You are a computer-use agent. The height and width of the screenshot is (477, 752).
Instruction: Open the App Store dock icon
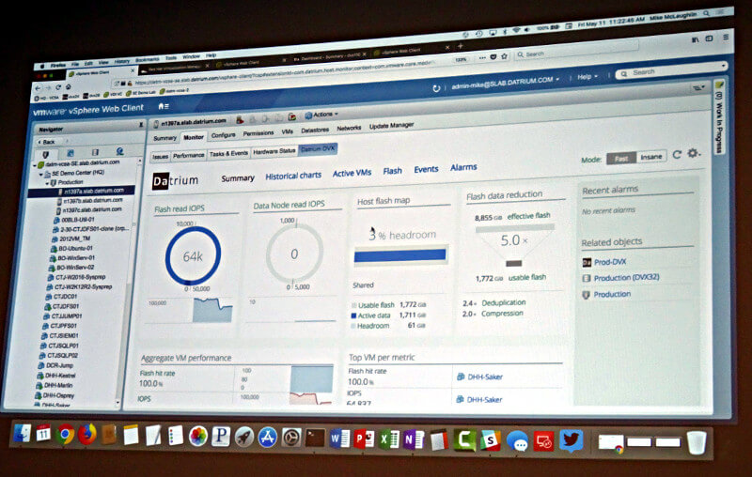pos(267,438)
